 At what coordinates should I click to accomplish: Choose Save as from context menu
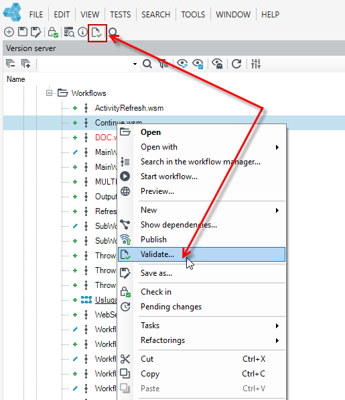(x=202, y=273)
